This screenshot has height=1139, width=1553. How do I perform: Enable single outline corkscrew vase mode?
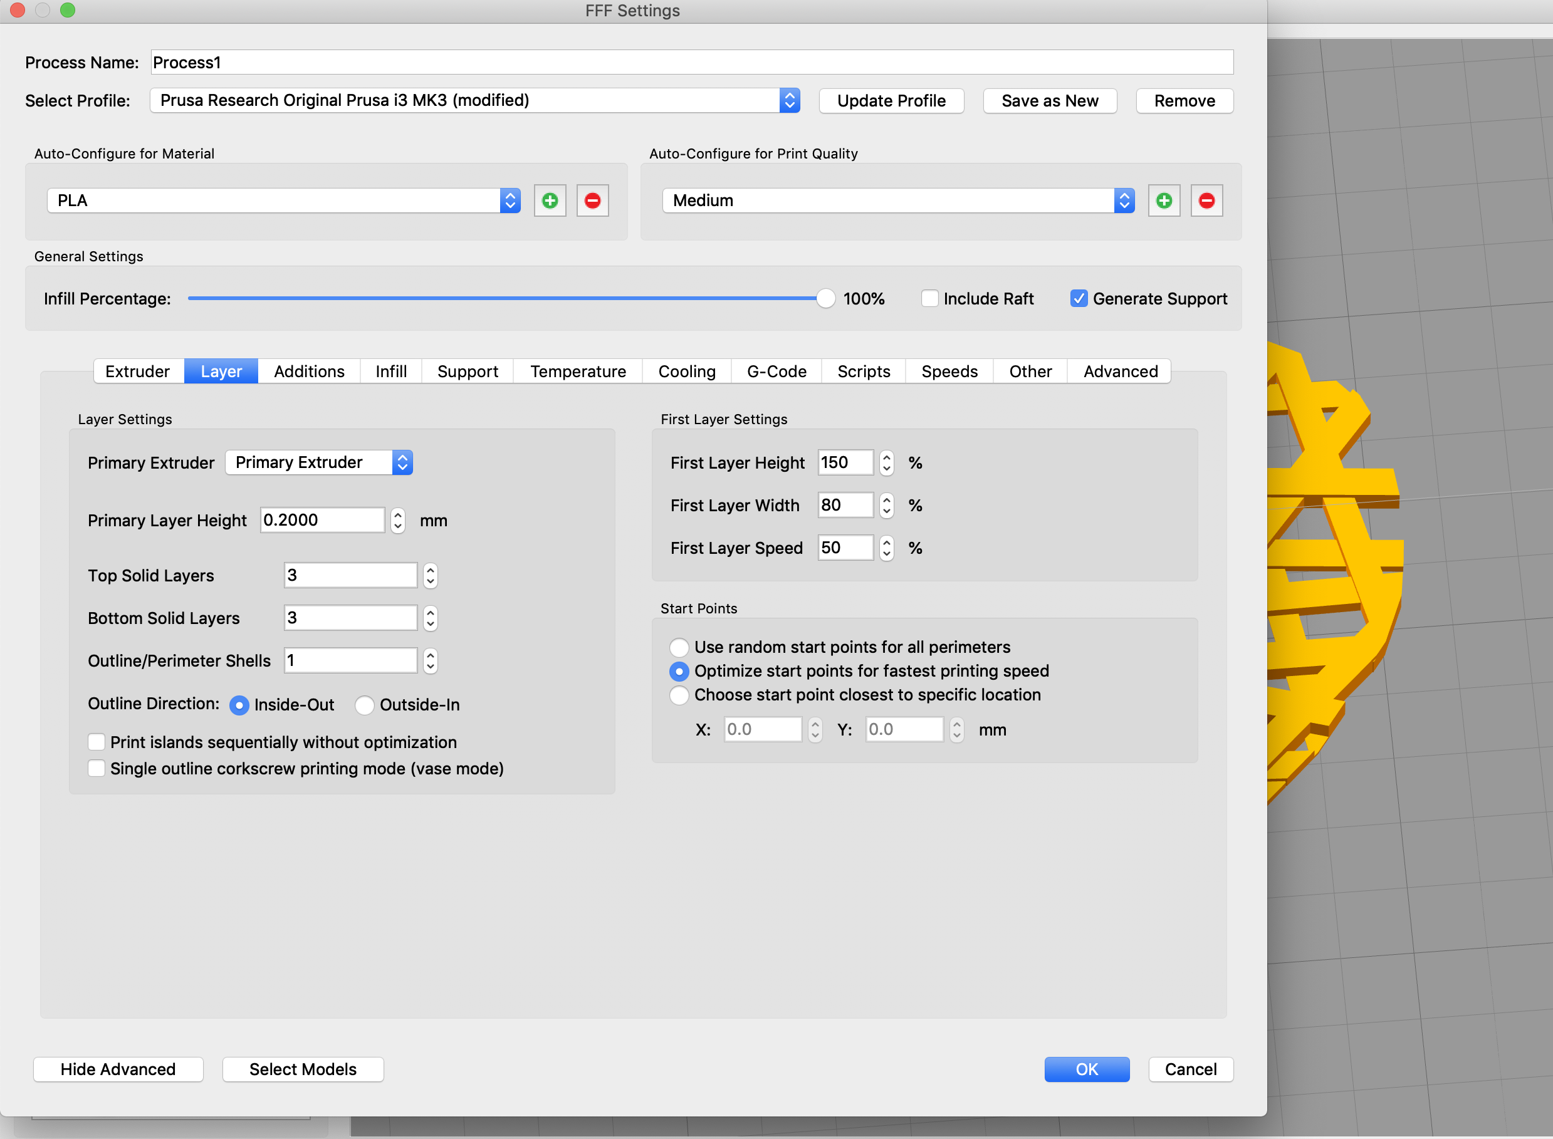[x=97, y=768]
